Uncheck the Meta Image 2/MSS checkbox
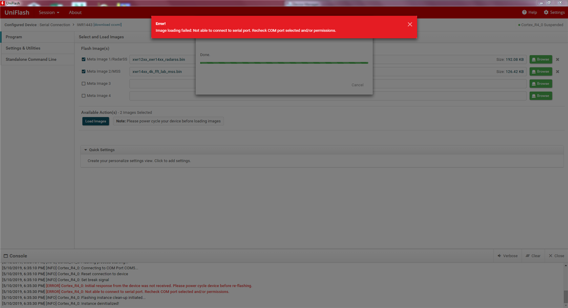Screen dimensions: 568x308 point(84,71)
